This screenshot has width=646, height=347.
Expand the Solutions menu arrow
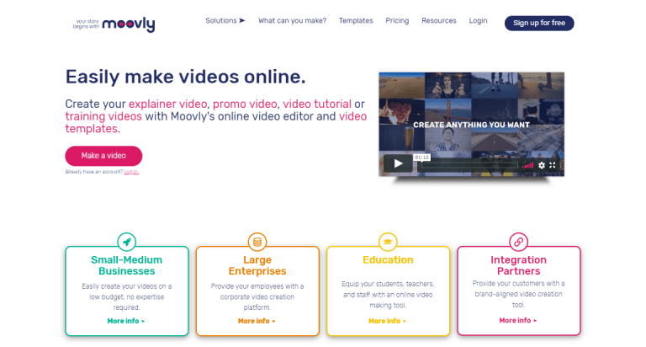[x=242, y=20]
